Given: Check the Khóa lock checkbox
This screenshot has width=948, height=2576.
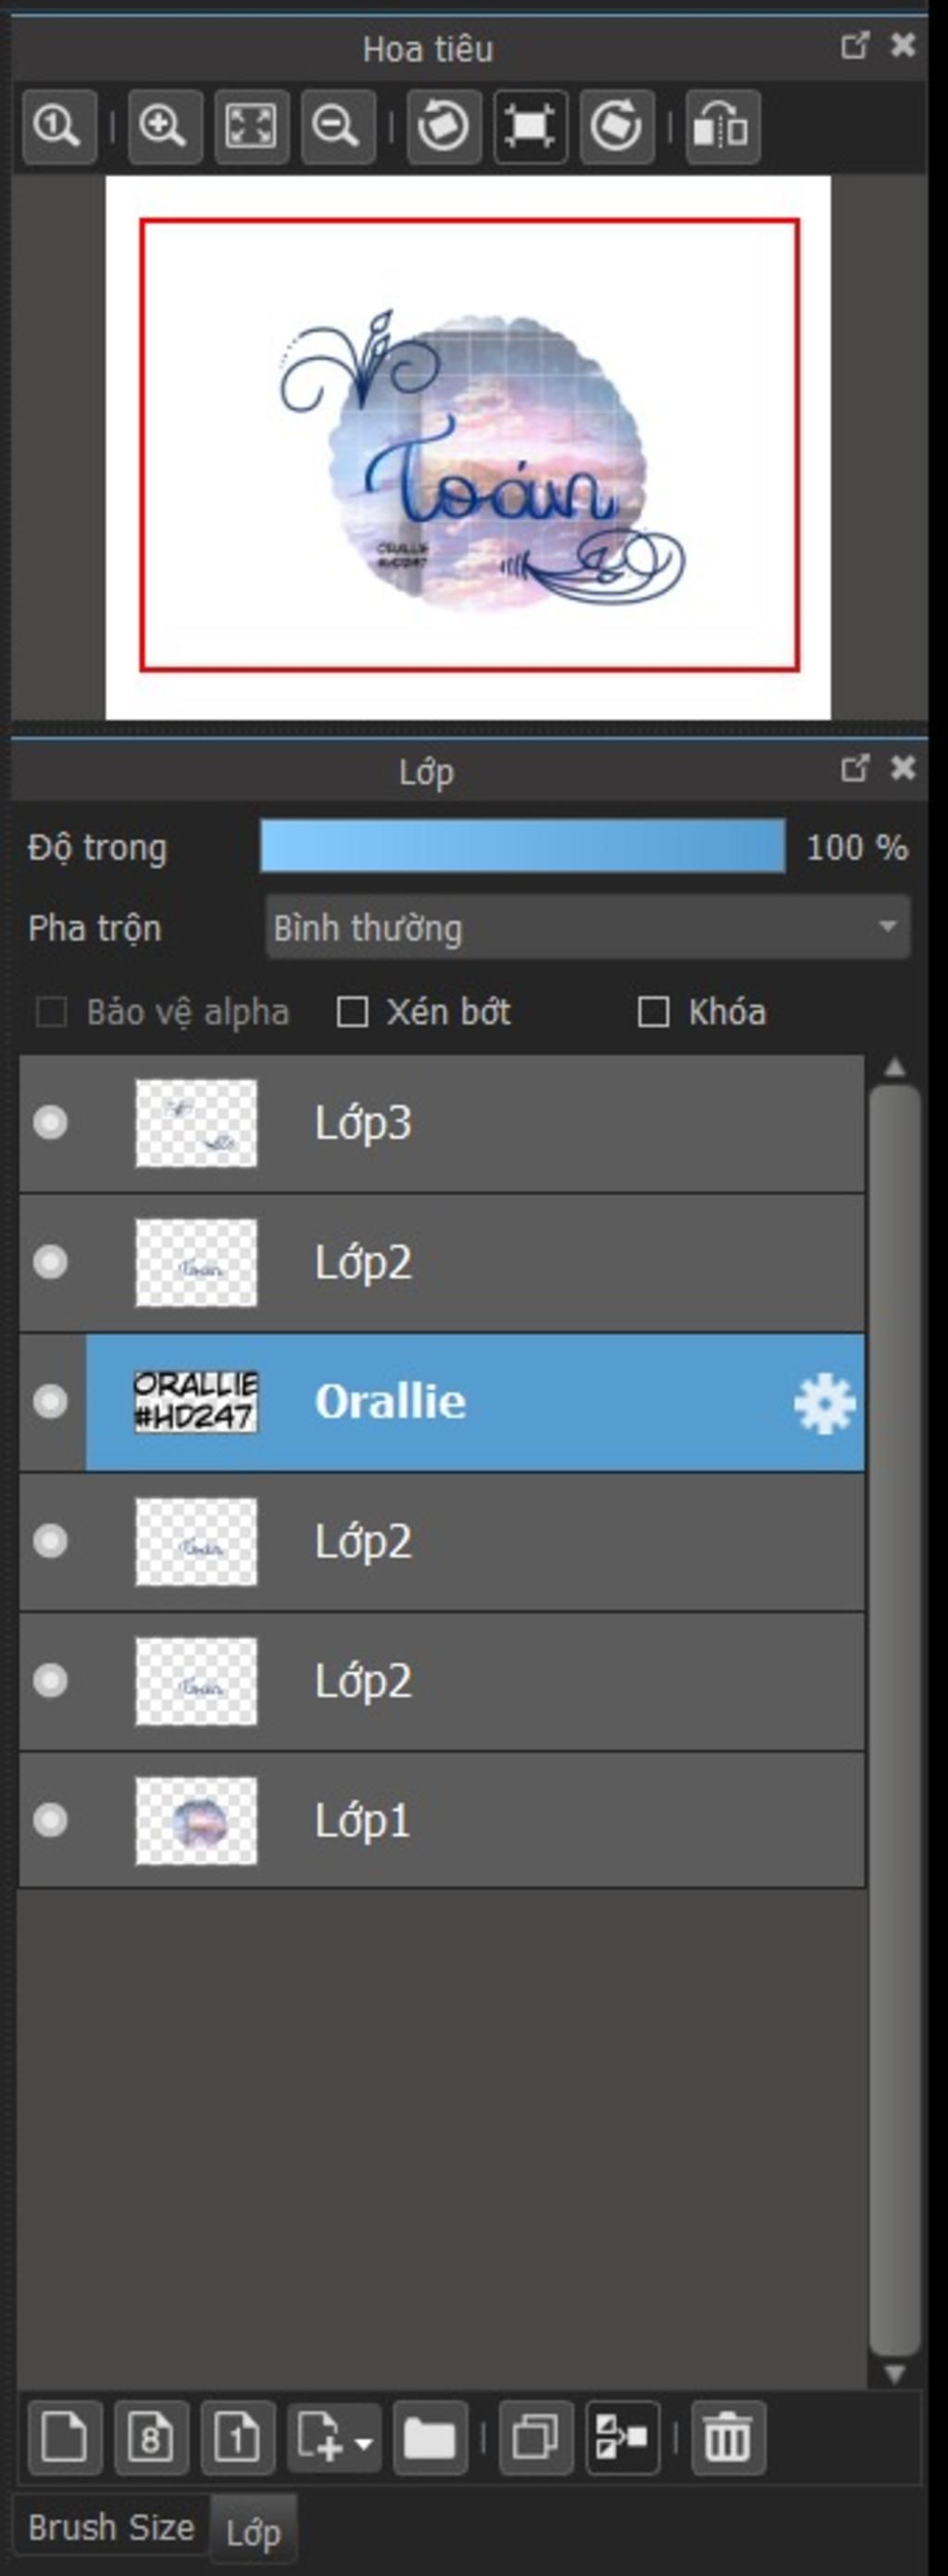Looking at the screenshot, I should (653, 1011).
